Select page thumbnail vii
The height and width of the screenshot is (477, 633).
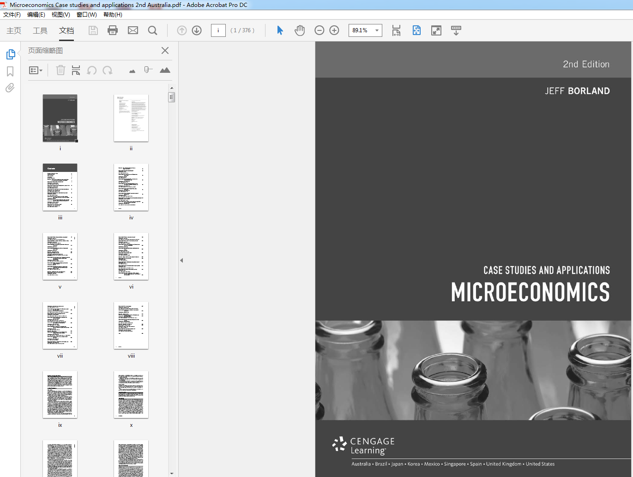(60, 325)
